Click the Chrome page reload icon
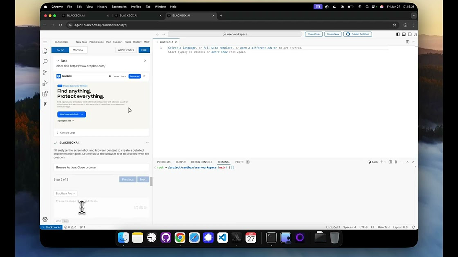The image size is (458, 257). tap(61, 25)
